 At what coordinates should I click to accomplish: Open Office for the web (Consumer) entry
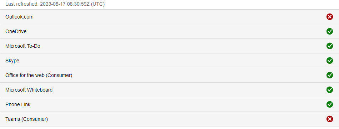pyautogui.click(x=39, y=75)
